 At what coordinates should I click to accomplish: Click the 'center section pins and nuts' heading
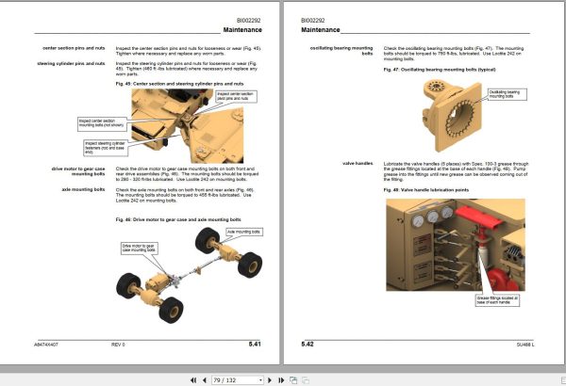click(74, 48)
